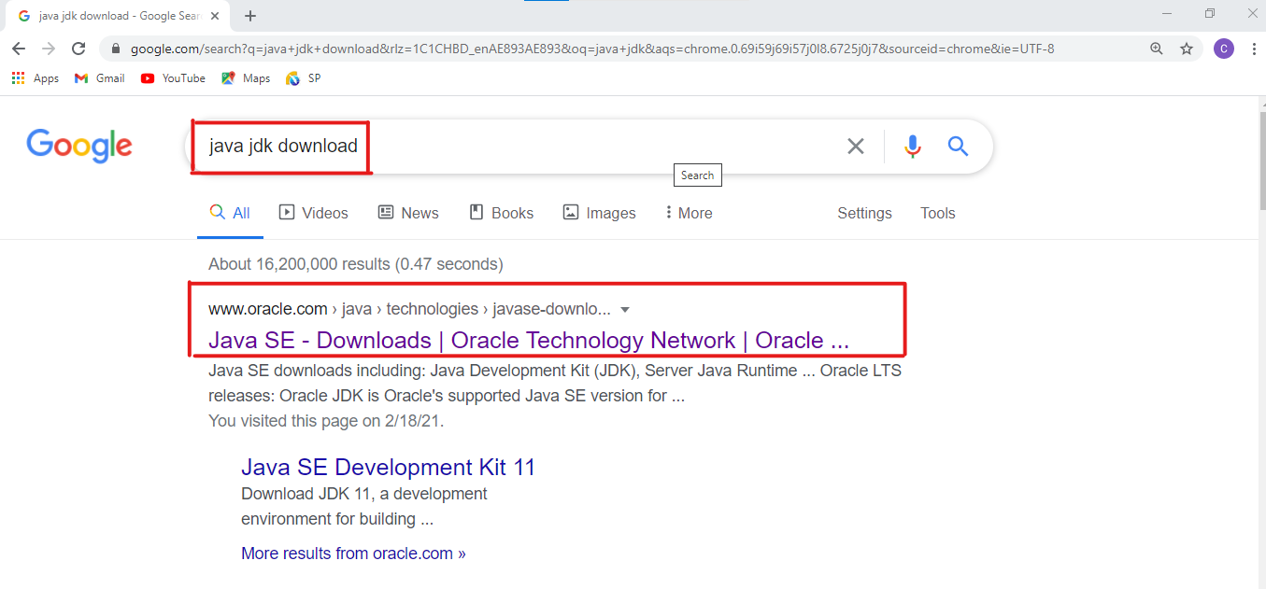Open the YouTube bookmark
This screenshot has height=589, width=1266.
[x=172, y=78]
